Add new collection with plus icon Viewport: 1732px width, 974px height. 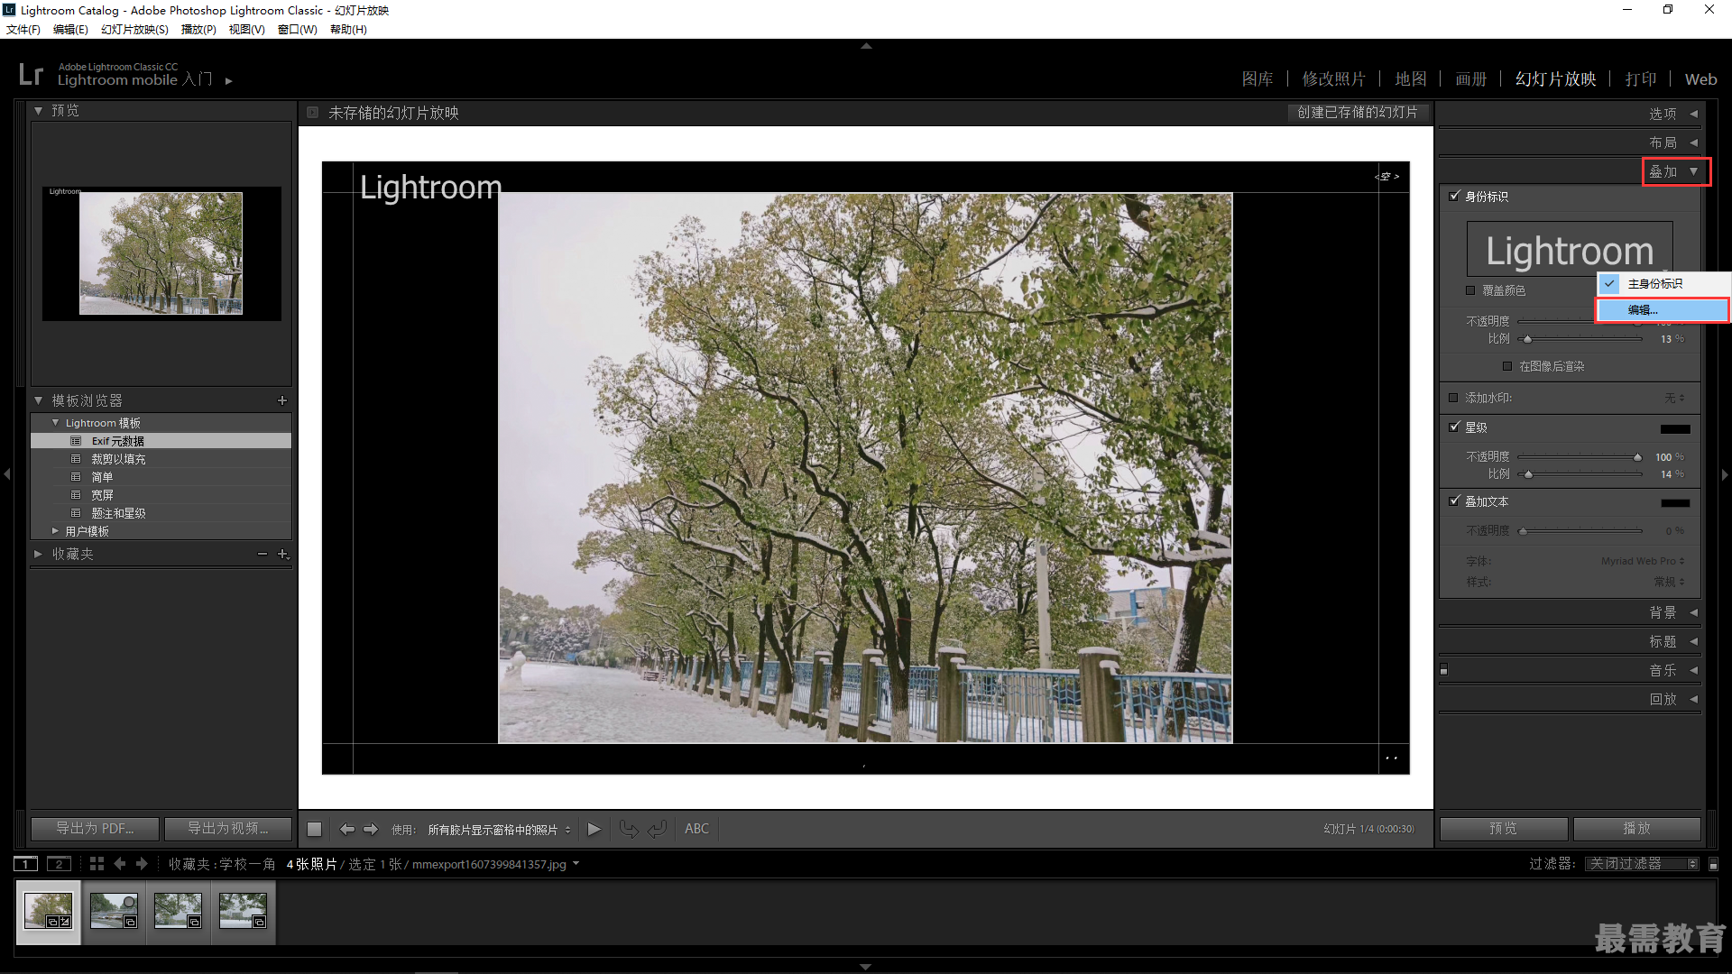click(283, 554)
